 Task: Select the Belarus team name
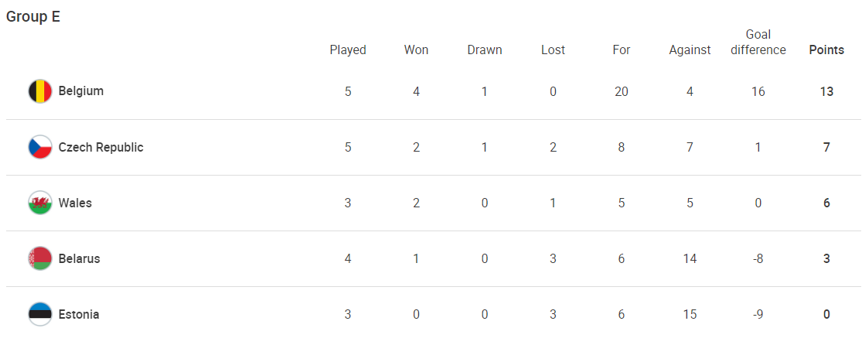tap(80, 258)
